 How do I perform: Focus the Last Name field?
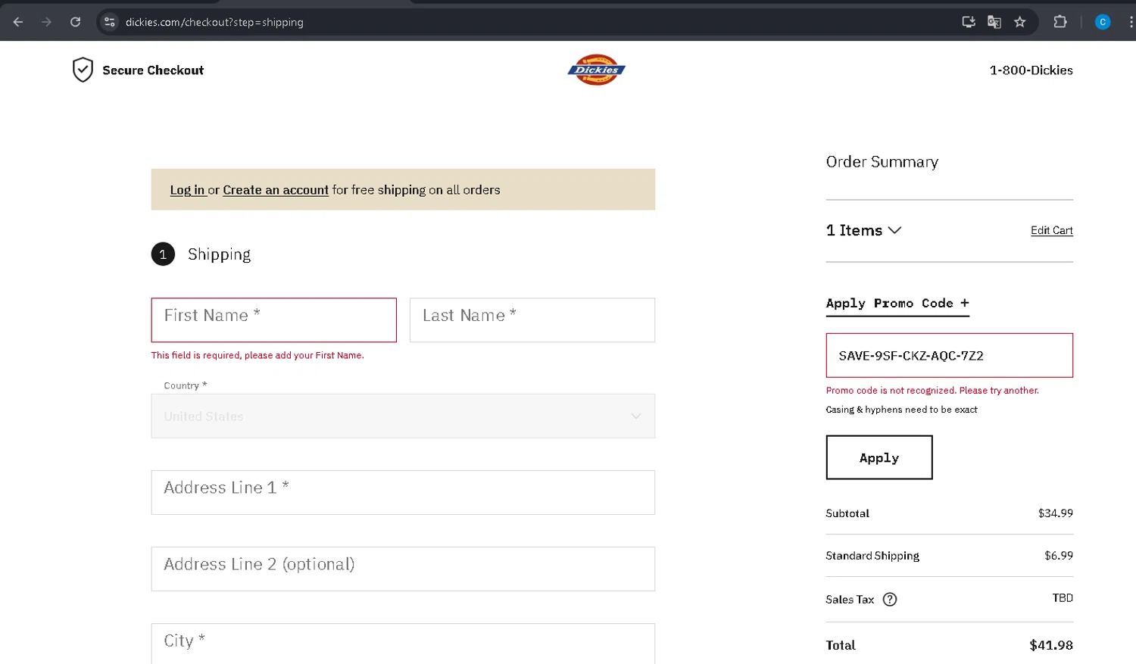532,320
